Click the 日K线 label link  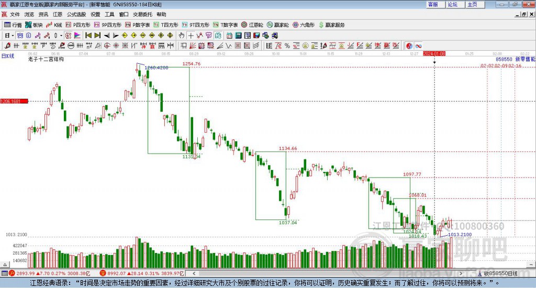pyautogui.click(x=7, y=56)
